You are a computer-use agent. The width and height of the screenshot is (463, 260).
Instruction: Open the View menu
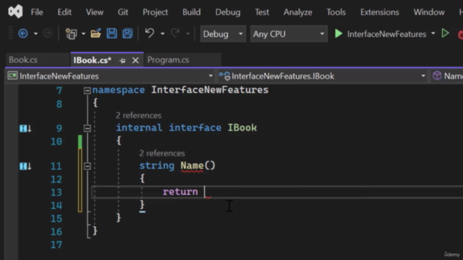(x=95, y=12)
